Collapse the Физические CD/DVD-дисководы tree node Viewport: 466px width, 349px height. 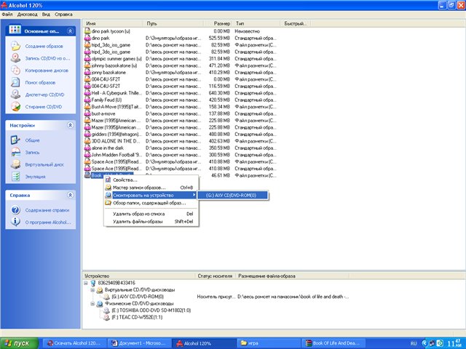click(92, 303)
